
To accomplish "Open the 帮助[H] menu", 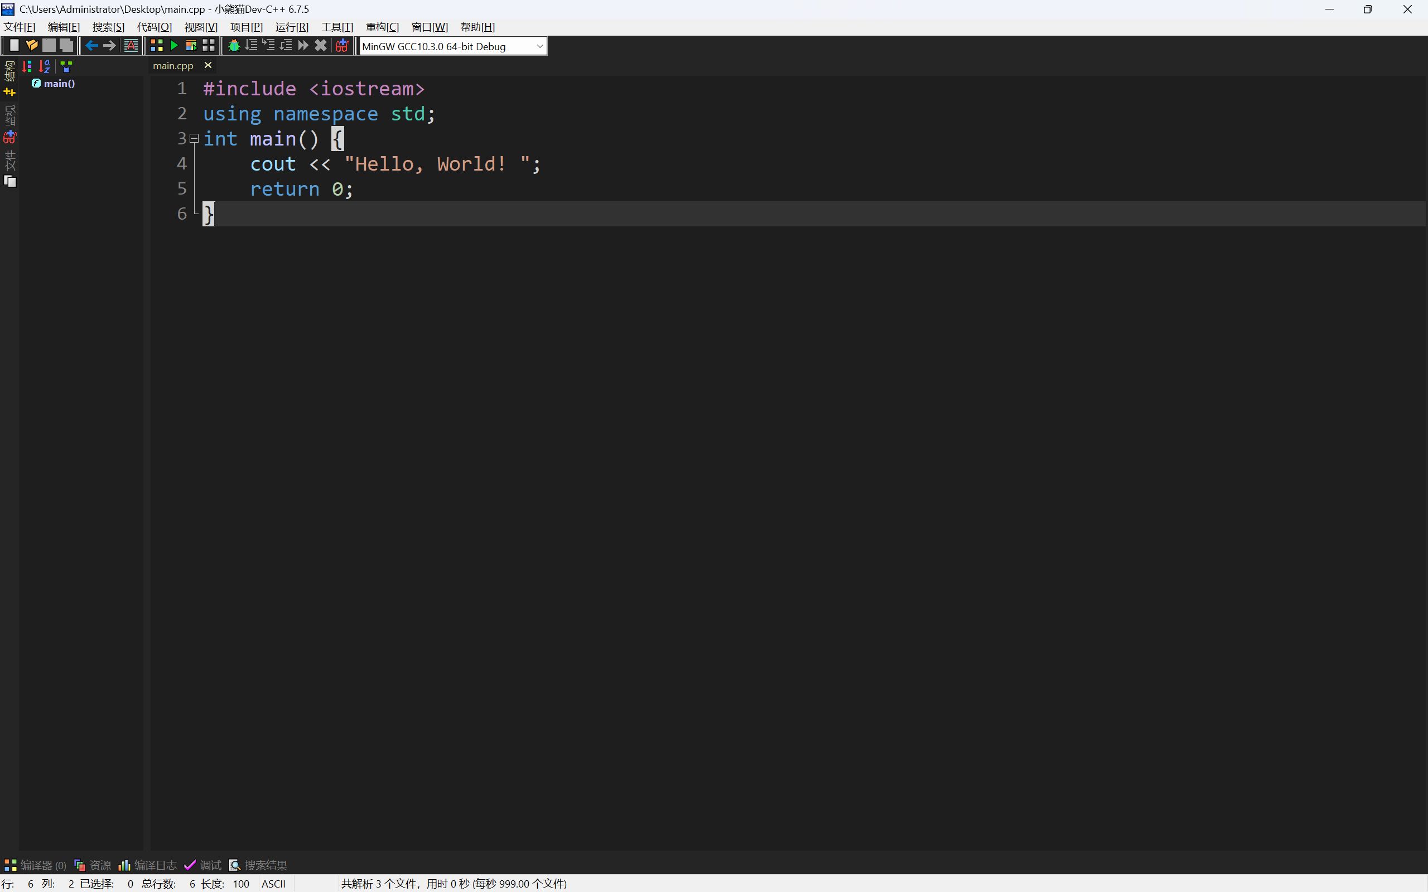I will point(478,27).
